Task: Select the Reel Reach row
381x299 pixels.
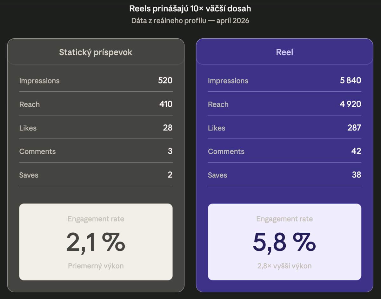Action: coord(284,104)
